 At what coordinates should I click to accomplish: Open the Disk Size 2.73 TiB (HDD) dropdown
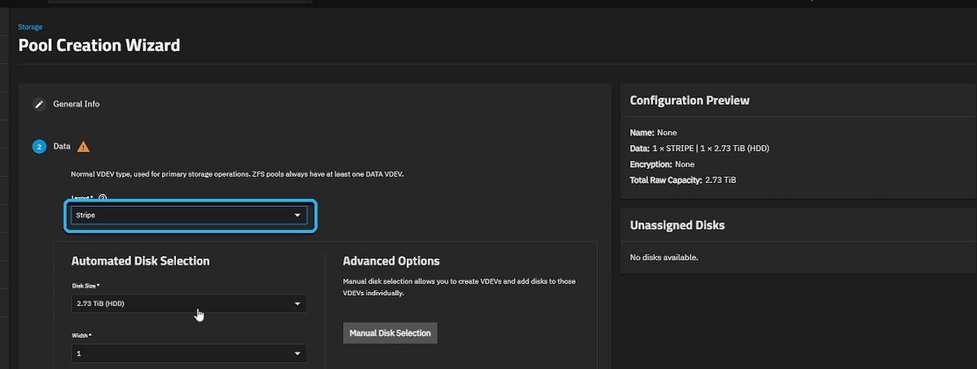point(189,303)
